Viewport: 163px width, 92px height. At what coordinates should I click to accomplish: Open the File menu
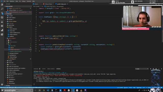coord(4,1)
